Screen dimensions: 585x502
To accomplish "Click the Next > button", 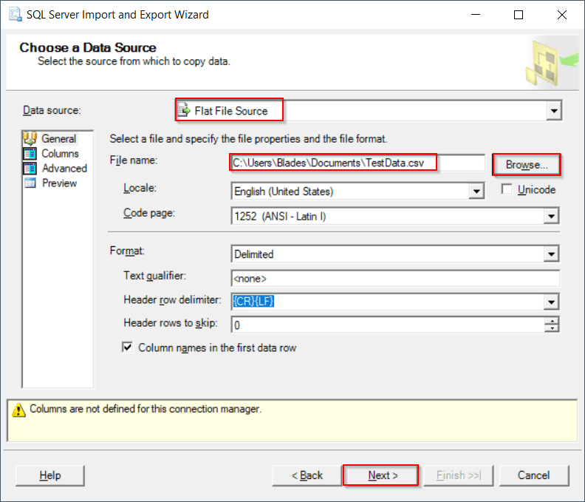I will tap(380, 475).
